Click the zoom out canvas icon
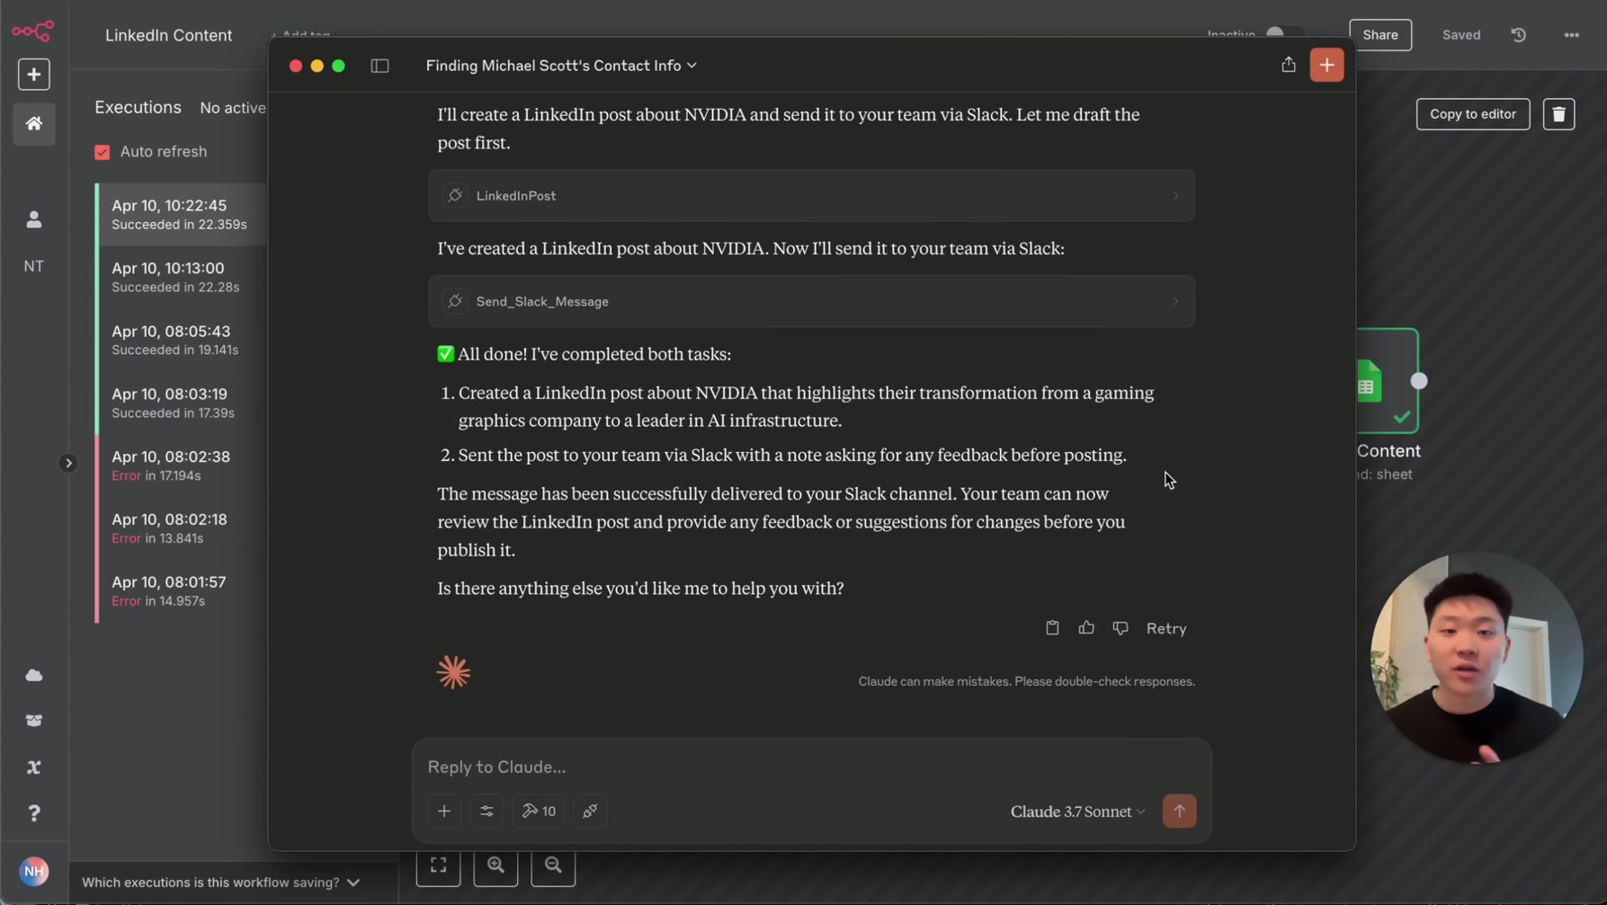Image resolution: width=1607 pixels, height=905 pixels. pos(553,865)
